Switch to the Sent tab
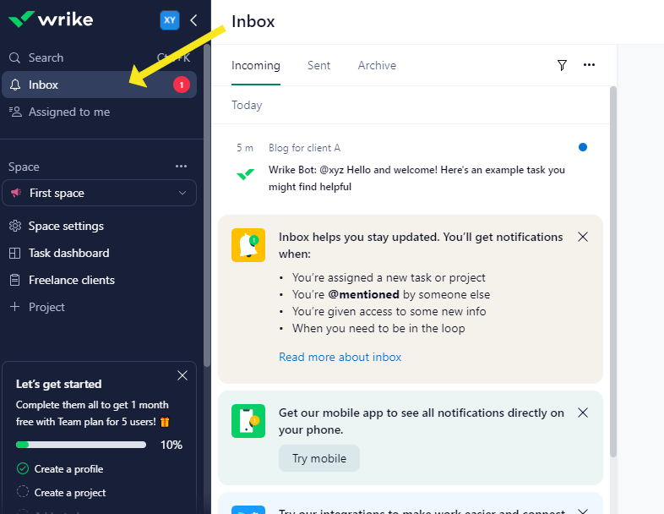 (318, 66)
